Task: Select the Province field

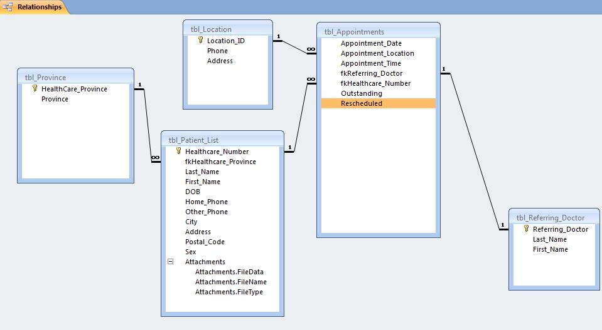Action: coord(75,99)
